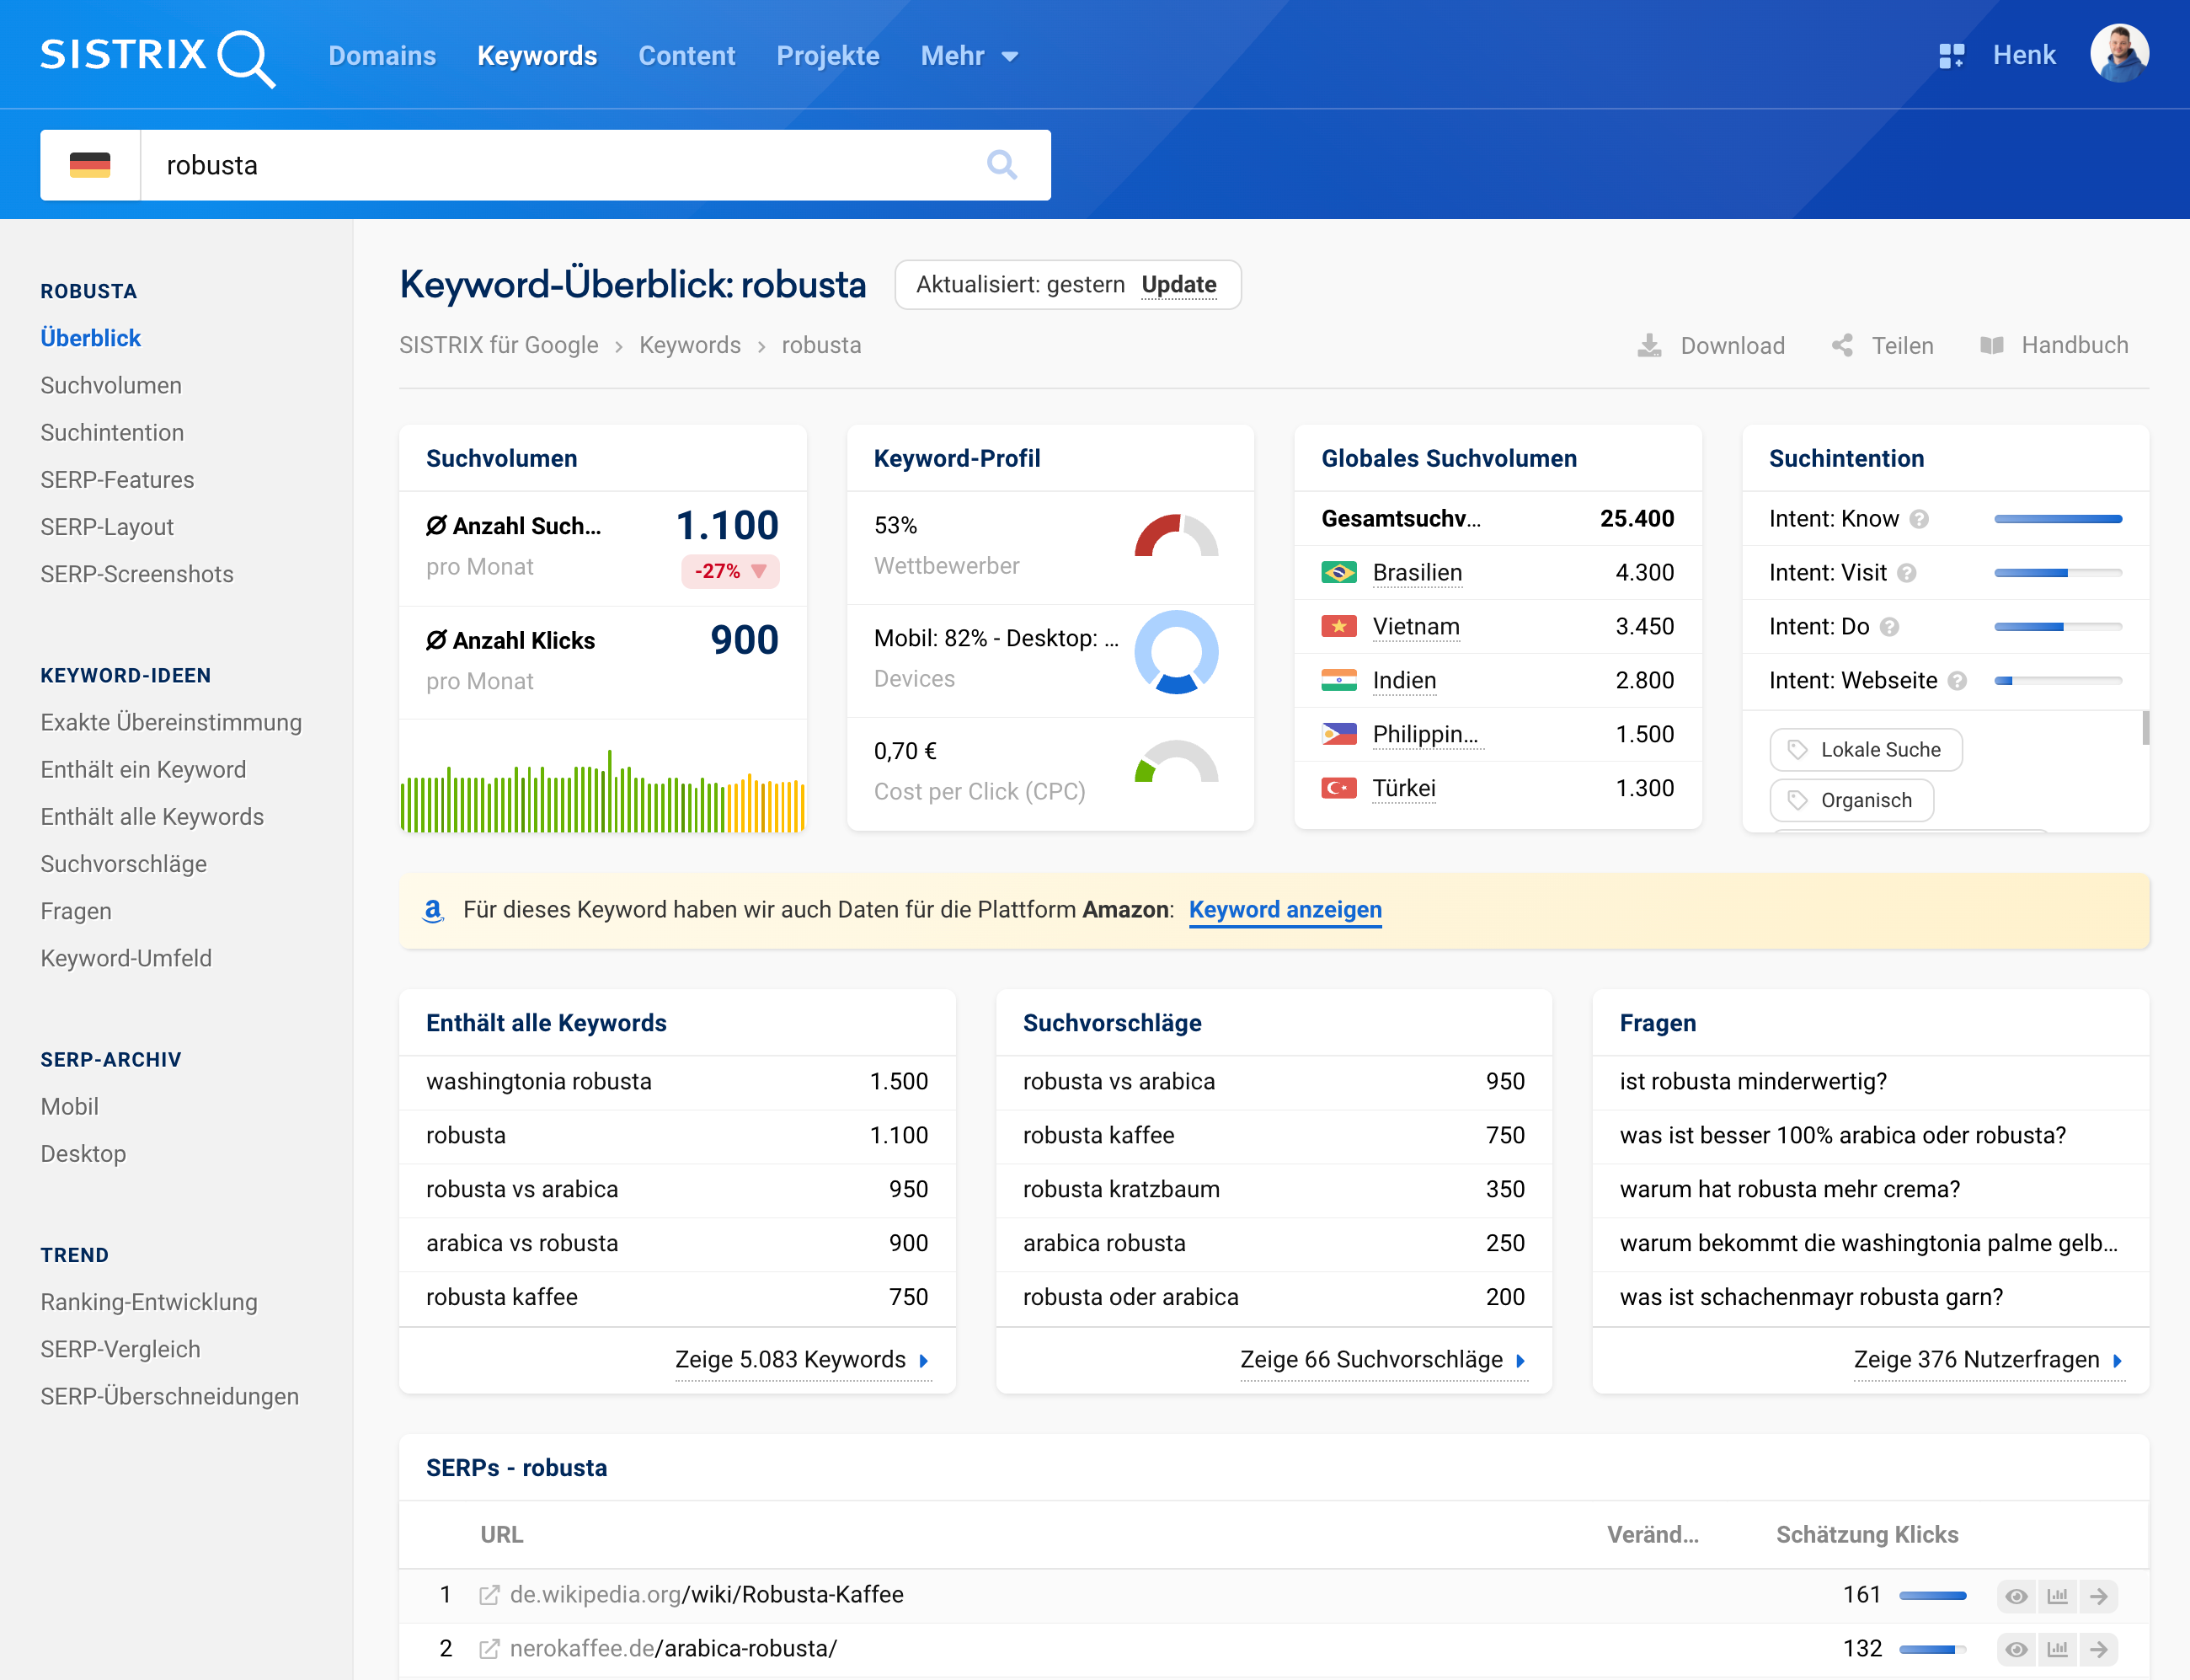
Task: Select the Lokale Suche tag
Action: click(1865, 750)
